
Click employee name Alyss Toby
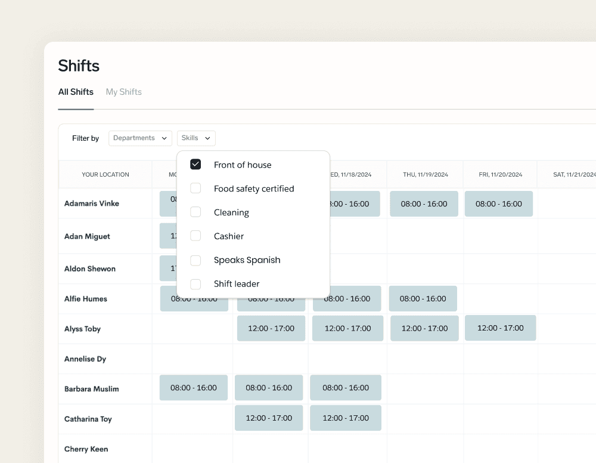pos(82,329)
